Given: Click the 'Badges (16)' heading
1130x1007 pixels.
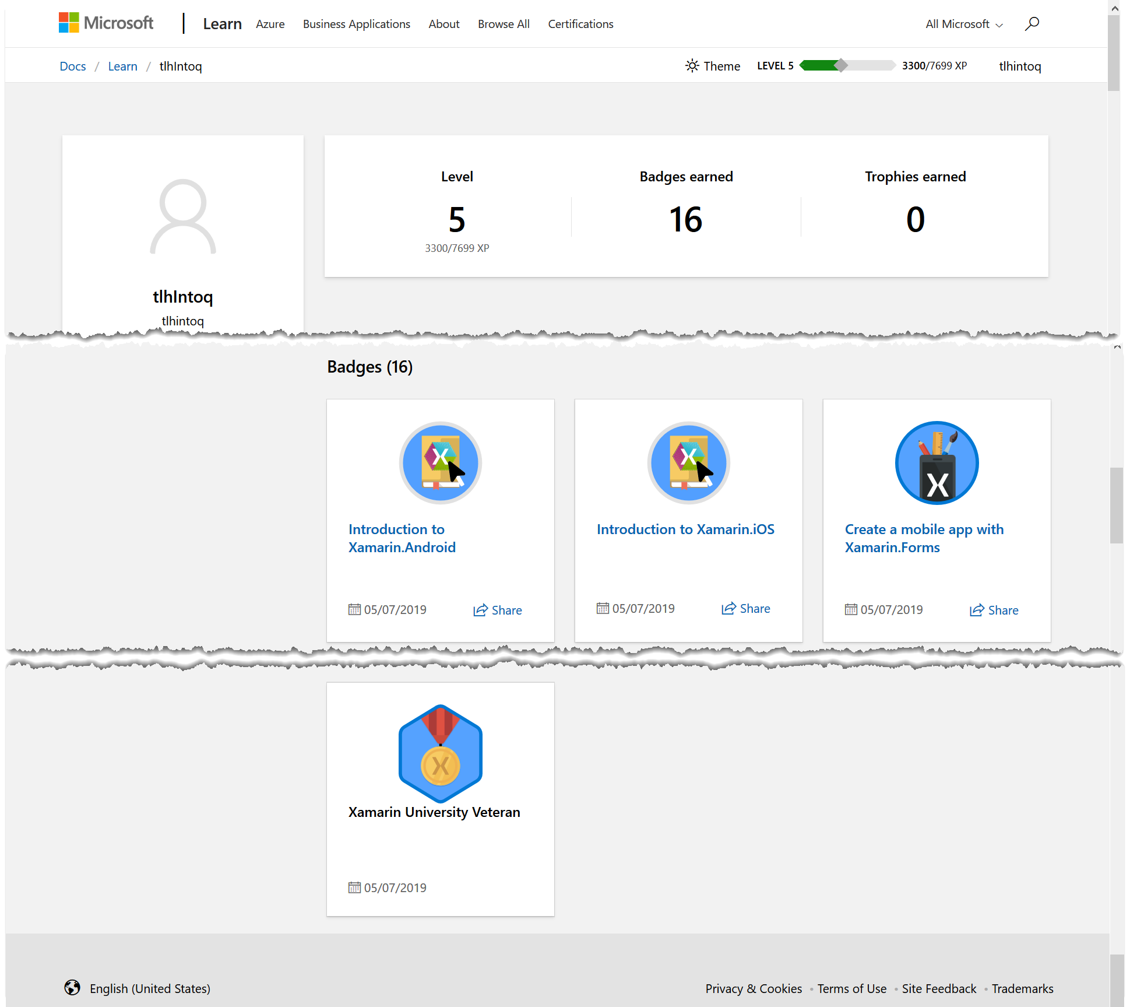Looking at the screenshot, I should point(369,367).
